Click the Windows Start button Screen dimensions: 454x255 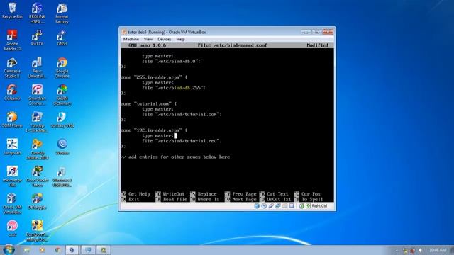click(9, 249)
